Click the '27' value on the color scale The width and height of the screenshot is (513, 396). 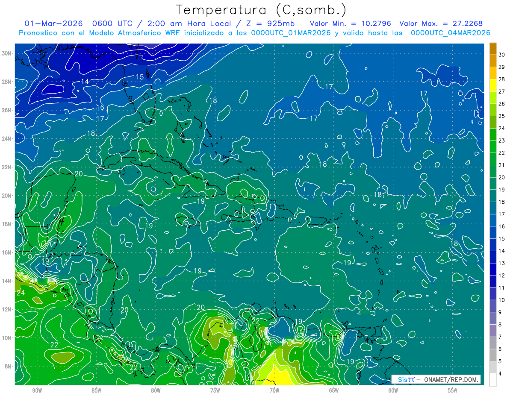[x=501, y=92]
